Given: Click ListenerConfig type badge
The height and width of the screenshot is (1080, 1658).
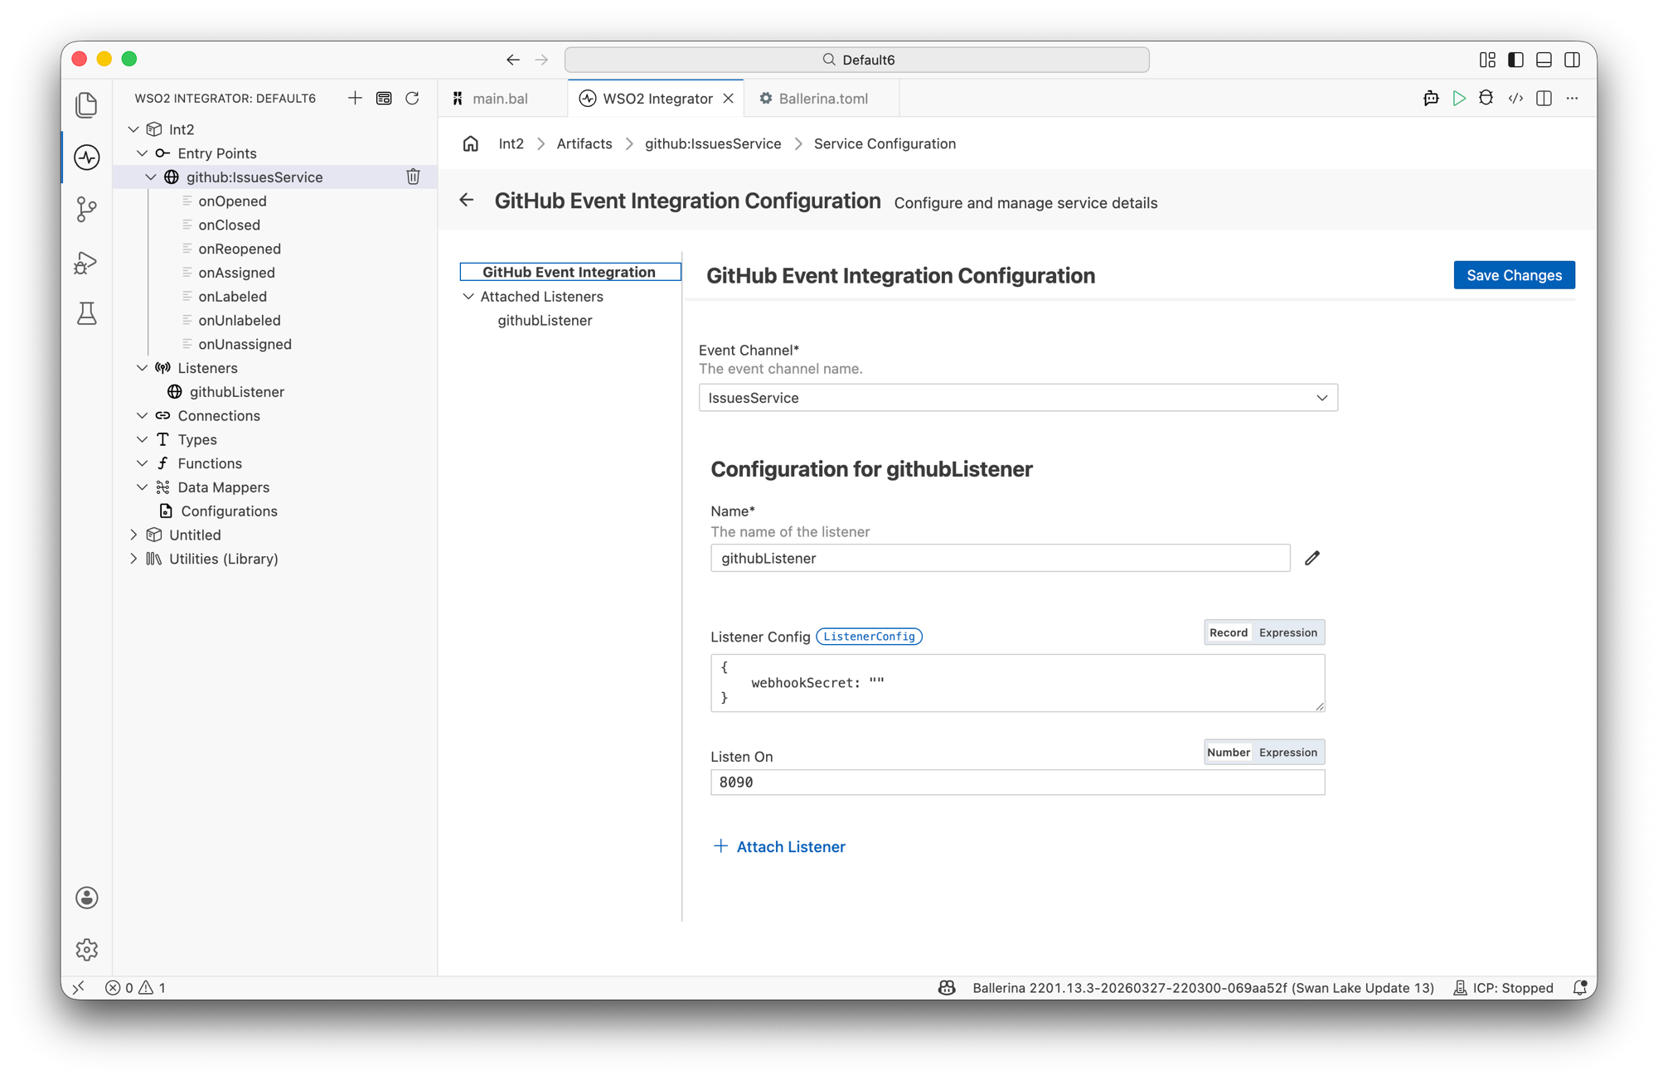Looking at the screenshot, I should [x=869, y=637].
